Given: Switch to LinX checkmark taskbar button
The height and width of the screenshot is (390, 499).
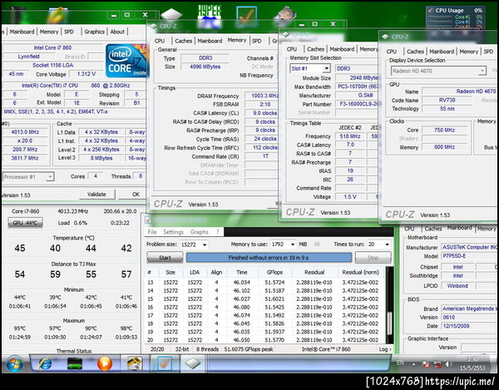Looking at the screenshot, I should (165, 363).
